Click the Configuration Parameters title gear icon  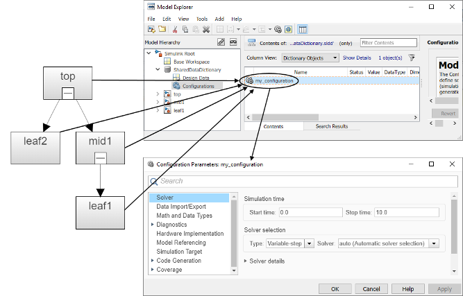click(x=151, y=164)
